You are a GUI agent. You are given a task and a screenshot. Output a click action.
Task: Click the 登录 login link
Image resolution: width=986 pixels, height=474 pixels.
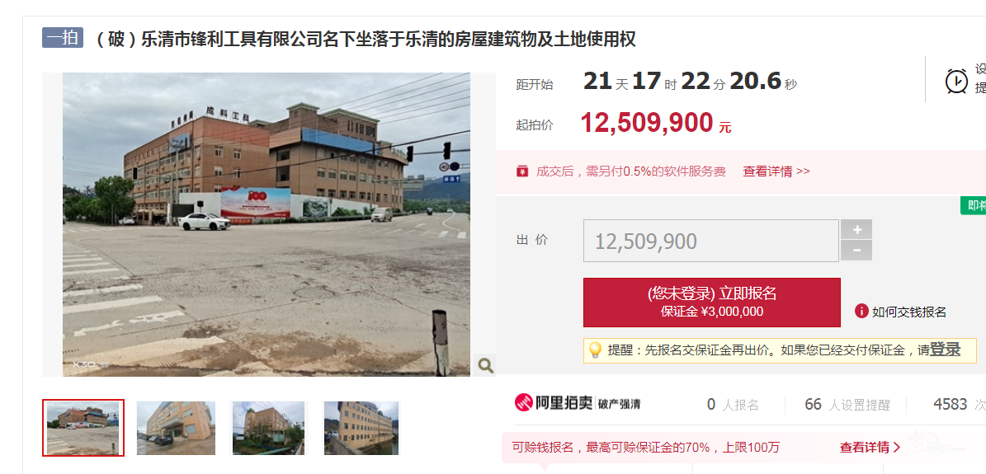coord(945,350)
